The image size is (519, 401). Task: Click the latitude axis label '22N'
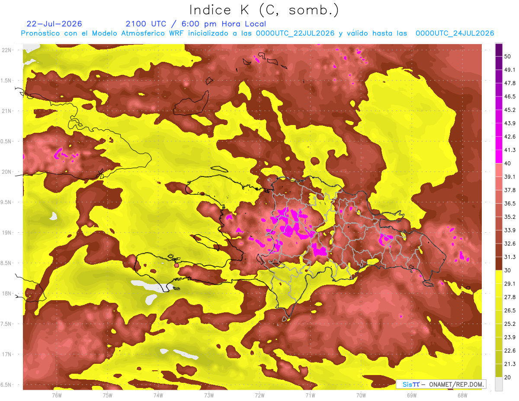coord(6,50)
